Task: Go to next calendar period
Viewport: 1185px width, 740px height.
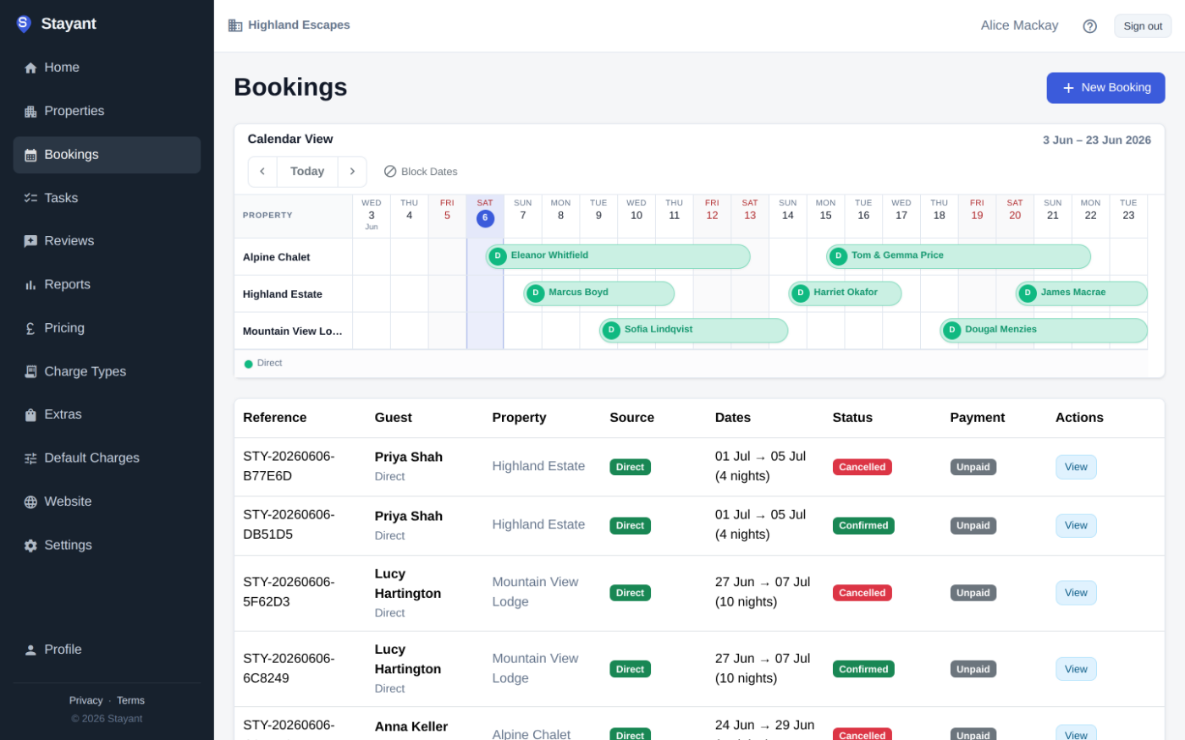Action: coord(352,172)
